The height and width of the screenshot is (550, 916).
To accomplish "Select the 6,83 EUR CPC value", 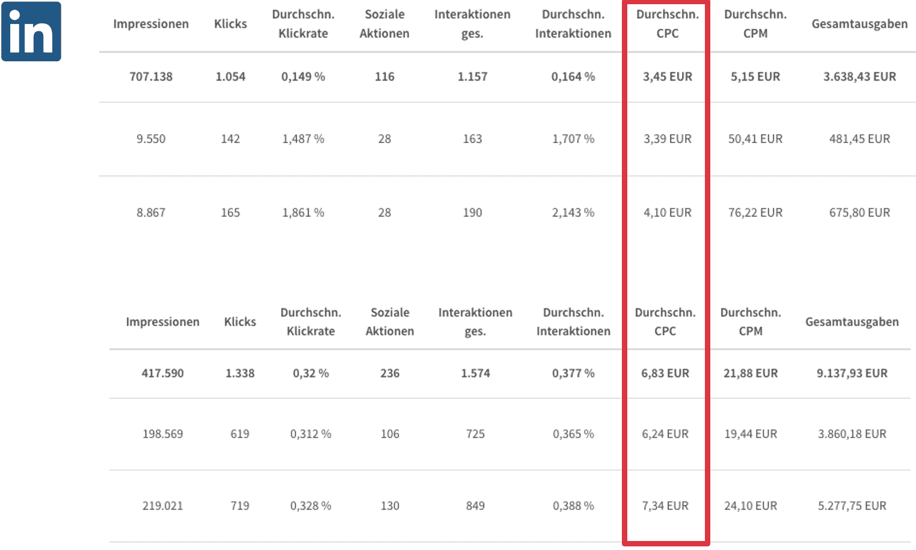I will 665,373.
